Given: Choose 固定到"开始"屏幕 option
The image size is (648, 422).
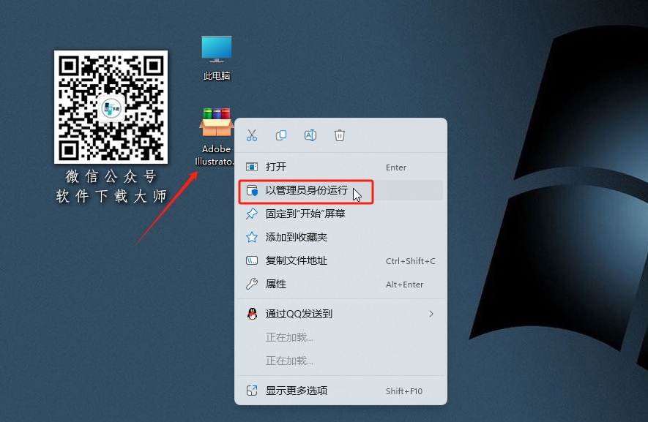Looking at the screenshot, I should [x=340, y=214].
